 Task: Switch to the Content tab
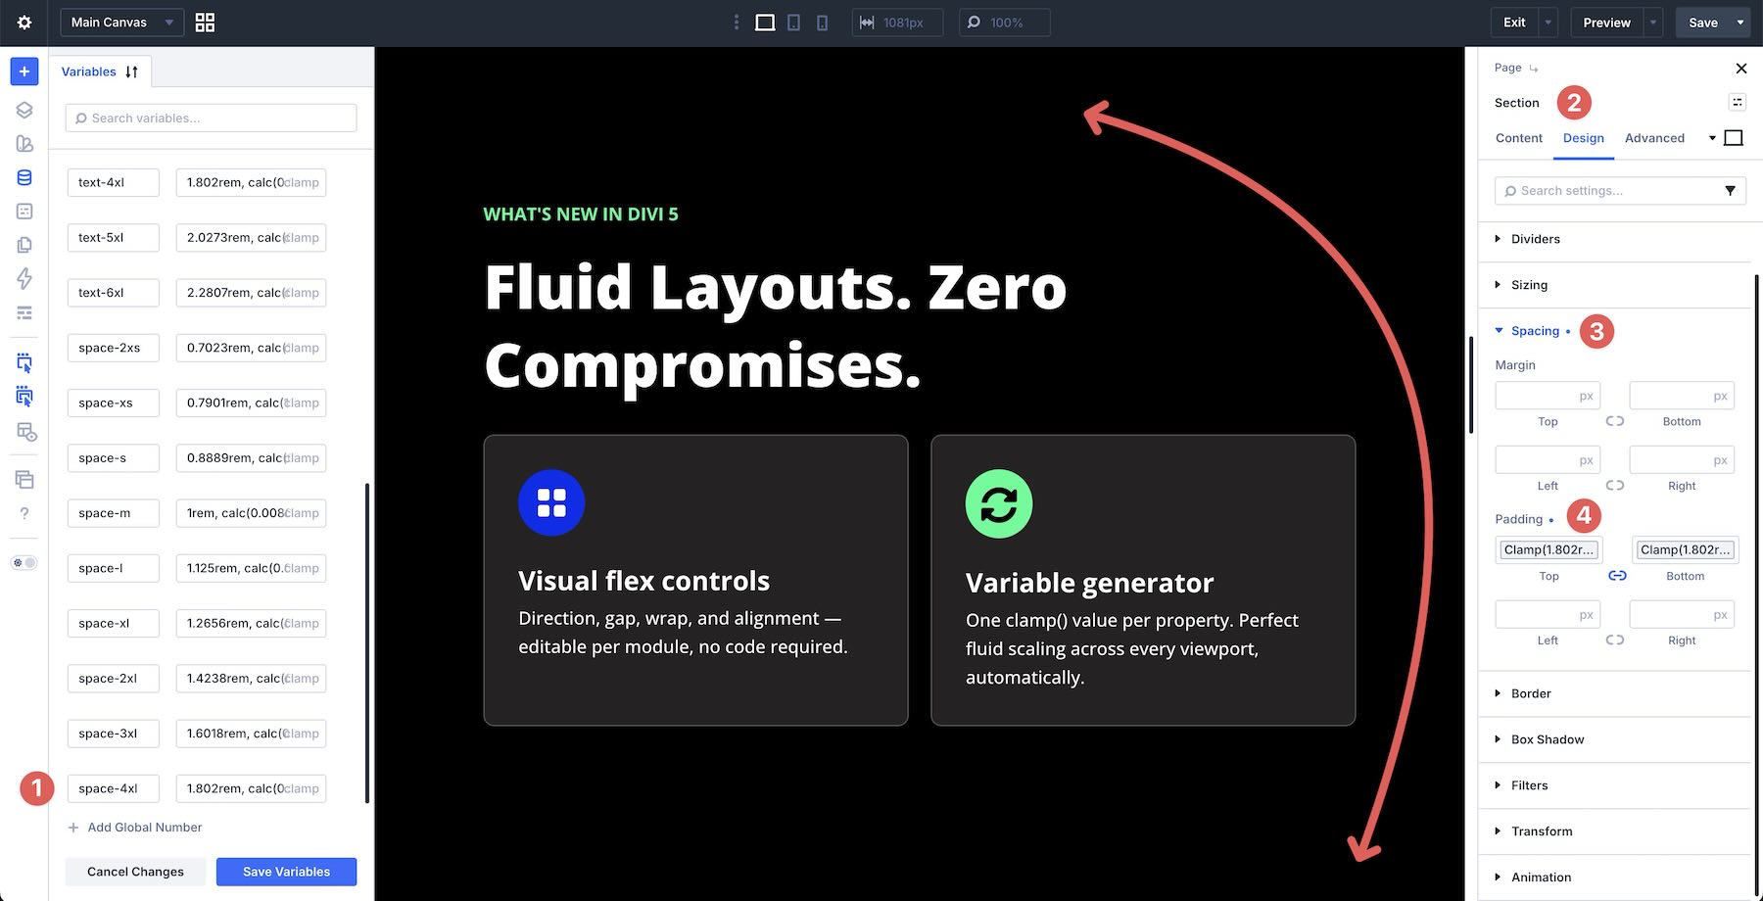tap(1518, 138)
